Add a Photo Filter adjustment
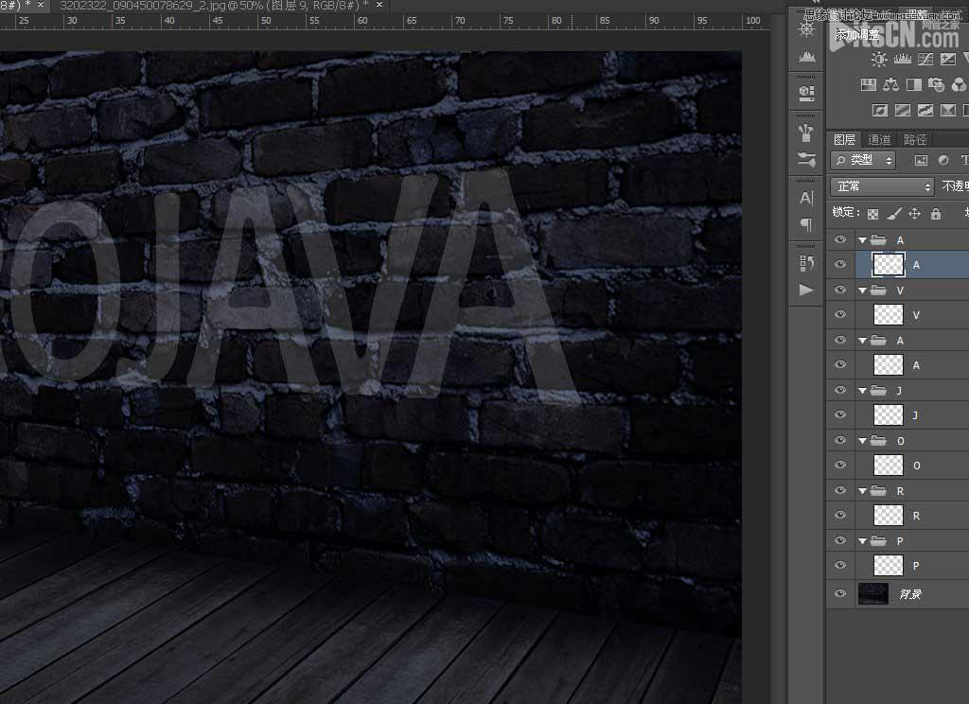The height and width of the screenshot is (704, 969). pyautogui.click(x=937, y=85)
